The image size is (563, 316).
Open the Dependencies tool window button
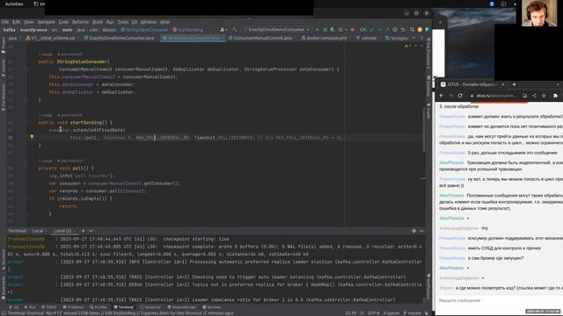coord(181,307)
